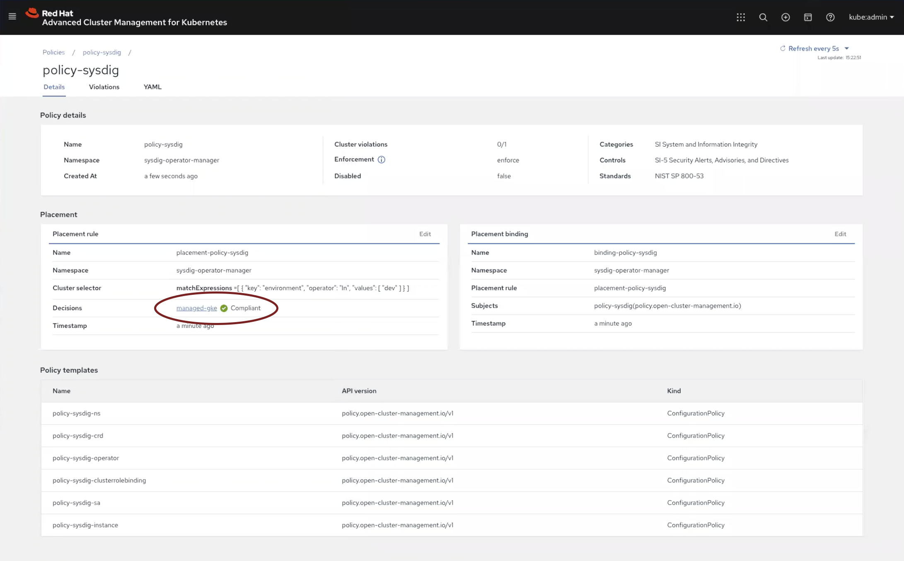
Task: Click the hamburger navigation menu icon
Action: (12, 16)
